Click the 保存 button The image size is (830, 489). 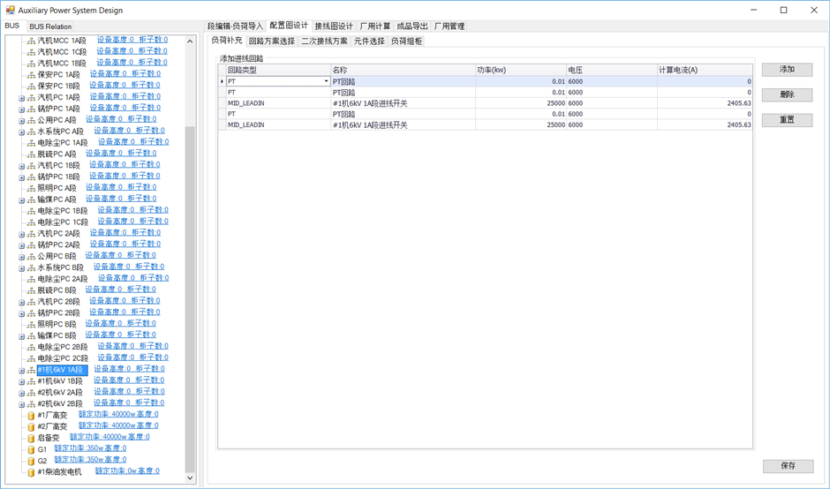pos(788,466)
